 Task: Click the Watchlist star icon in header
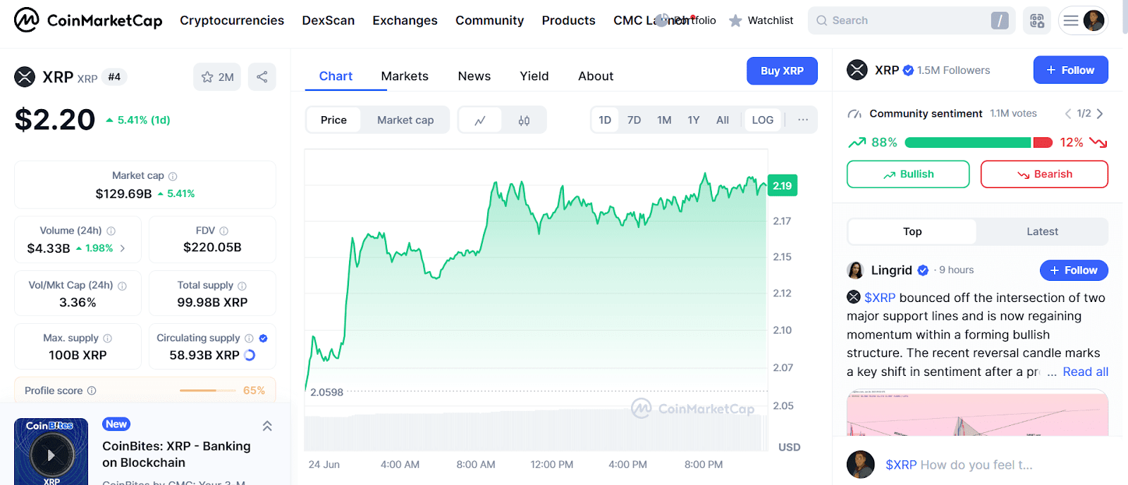[735, 20]
